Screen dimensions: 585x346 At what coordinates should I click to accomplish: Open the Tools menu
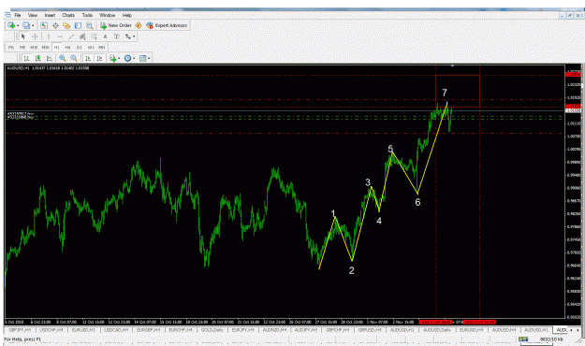tap(87, 15)
